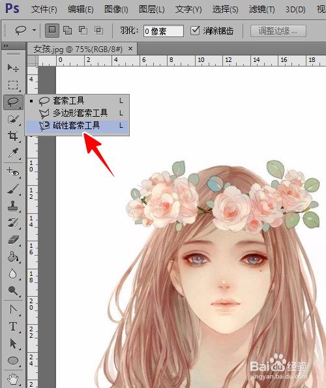Choose 套索工具 from flyout menu
Image resolution: width=326 pixels, height=388 pixels.
(77, 100)
